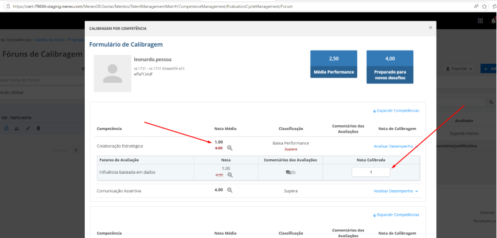Viewport: 497px width, 238px height.
Task: Click the browser address bar URL
Action: [x=153, y=7]
